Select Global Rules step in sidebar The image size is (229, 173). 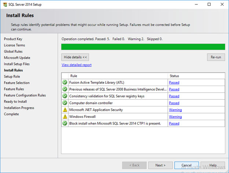(13, 51)
